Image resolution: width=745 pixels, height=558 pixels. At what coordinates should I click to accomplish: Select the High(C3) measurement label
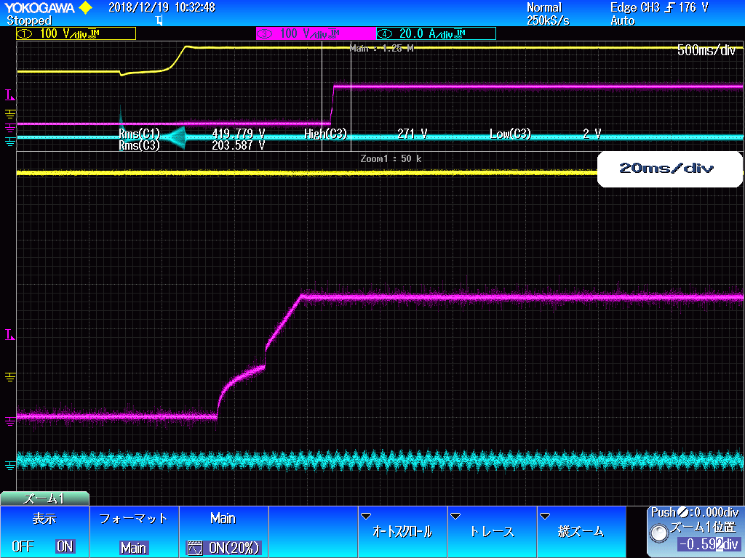325,134
